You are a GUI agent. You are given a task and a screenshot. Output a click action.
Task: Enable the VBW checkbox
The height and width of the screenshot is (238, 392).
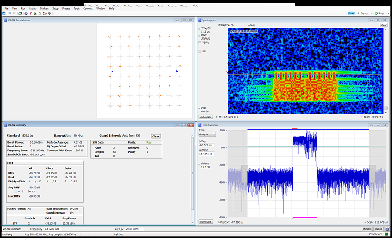point(200,43)
